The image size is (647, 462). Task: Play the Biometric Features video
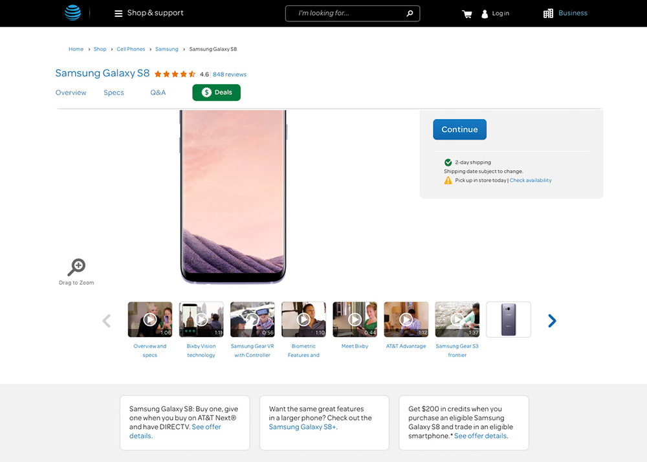pos(303,319)
